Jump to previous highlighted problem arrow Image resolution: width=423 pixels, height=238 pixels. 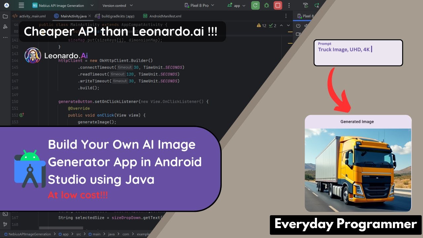(x=281, y=25)
